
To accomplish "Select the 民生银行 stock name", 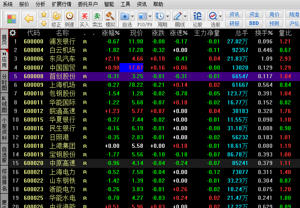I will click(62, 128).
